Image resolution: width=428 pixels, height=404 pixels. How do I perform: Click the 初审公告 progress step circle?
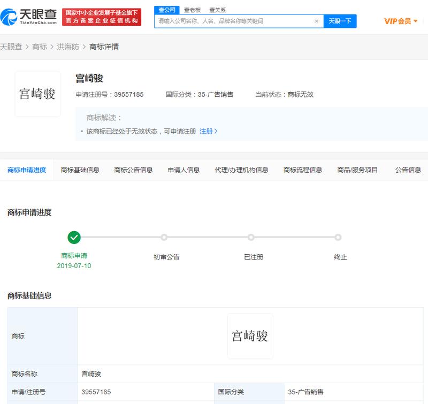point(164,237)
